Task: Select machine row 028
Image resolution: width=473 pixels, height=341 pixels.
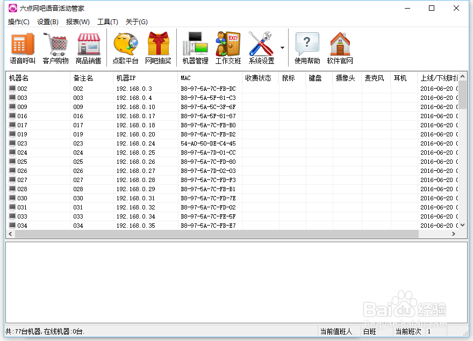Action: click(x=232, y=189)
